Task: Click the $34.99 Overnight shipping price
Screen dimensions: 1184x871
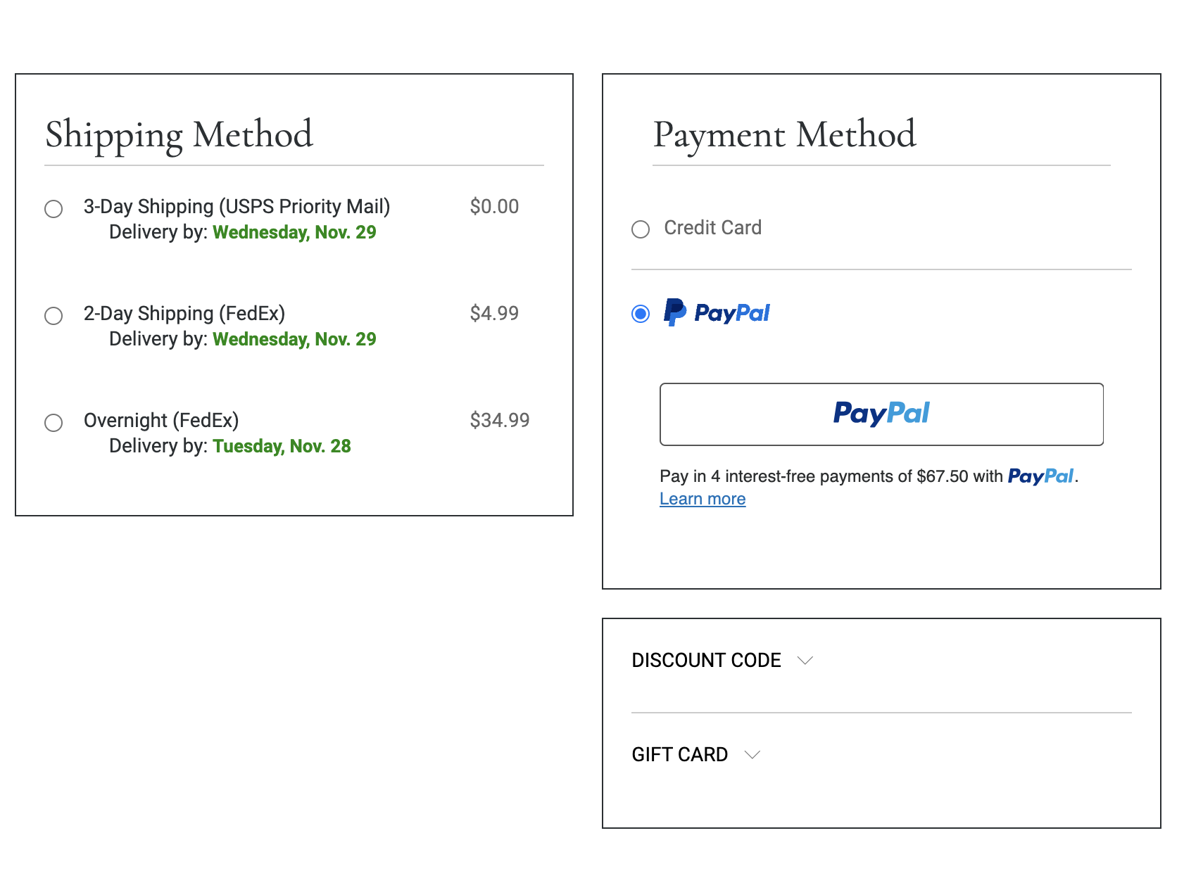Action: [x=500, y=420]
